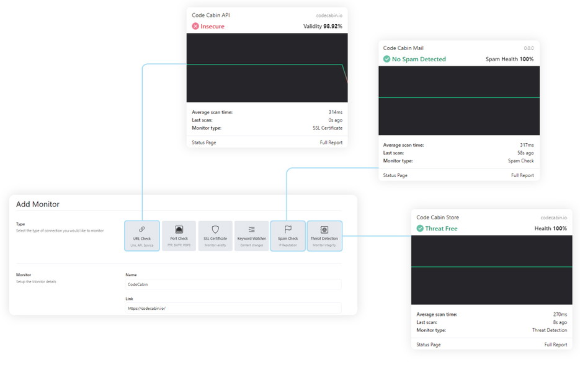Screen dimensions: 580x386
Task: Toggle the Spam Check selection off
Action: [x=288, y=235]
